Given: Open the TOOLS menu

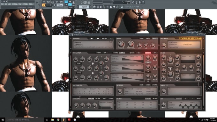Looking at the screenshot, I should click(x=31, y=4).
